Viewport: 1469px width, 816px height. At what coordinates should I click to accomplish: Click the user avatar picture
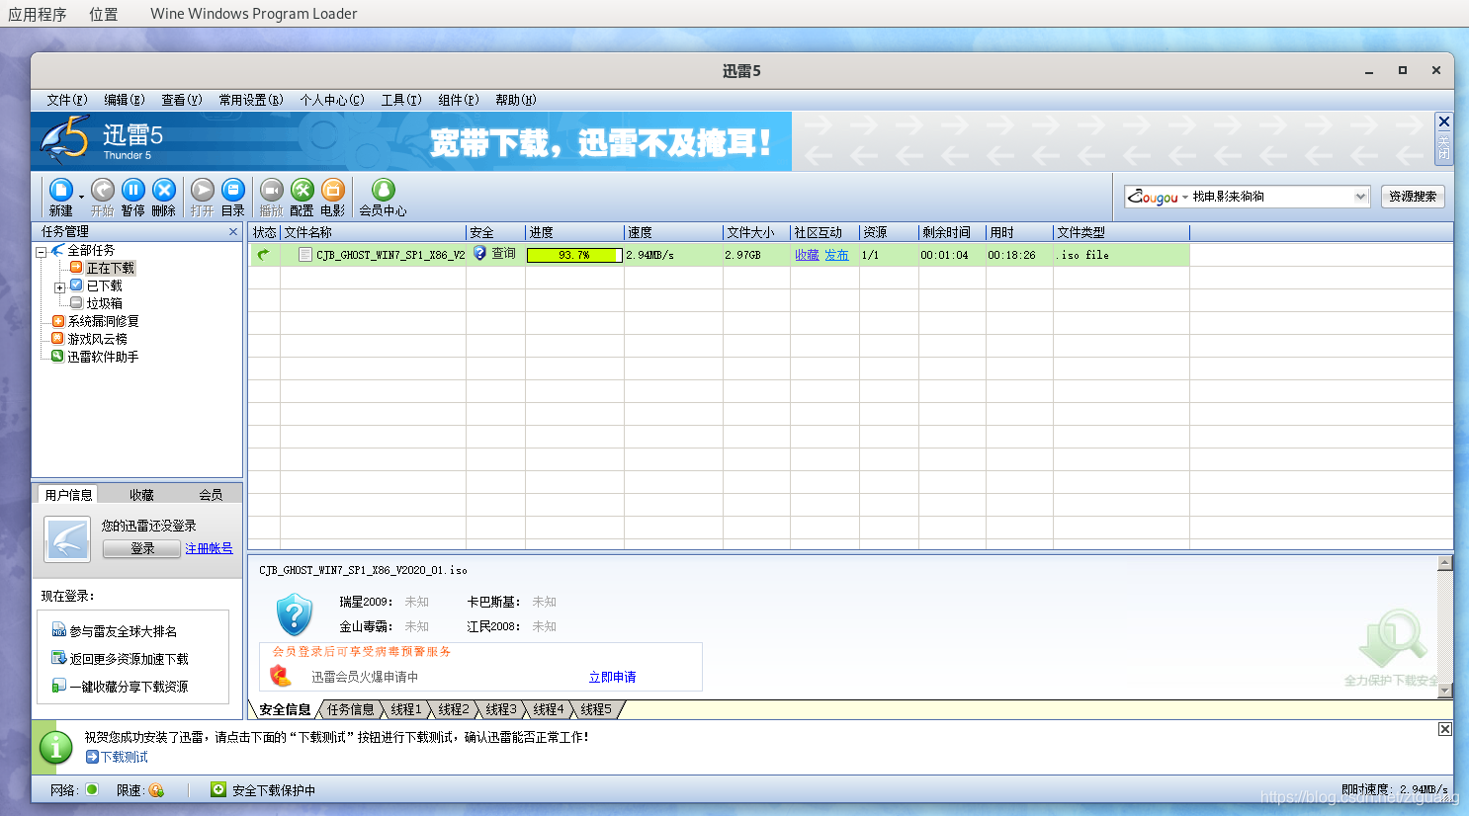68,539
